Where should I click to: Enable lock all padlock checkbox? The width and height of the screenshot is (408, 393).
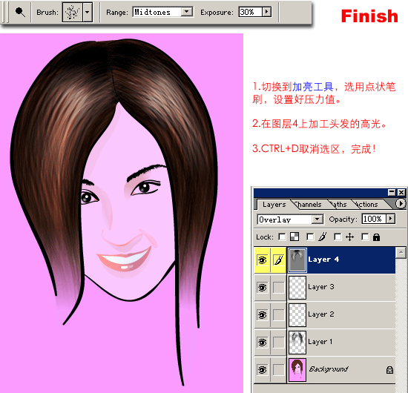click(x=365, y=237)
